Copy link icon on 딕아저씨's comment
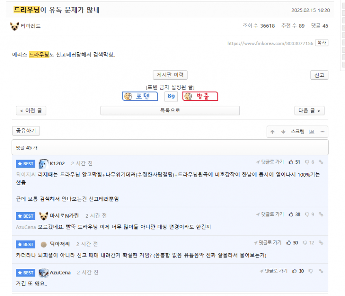This screenshot has height=296, width=345. click(x=321, y=243)
